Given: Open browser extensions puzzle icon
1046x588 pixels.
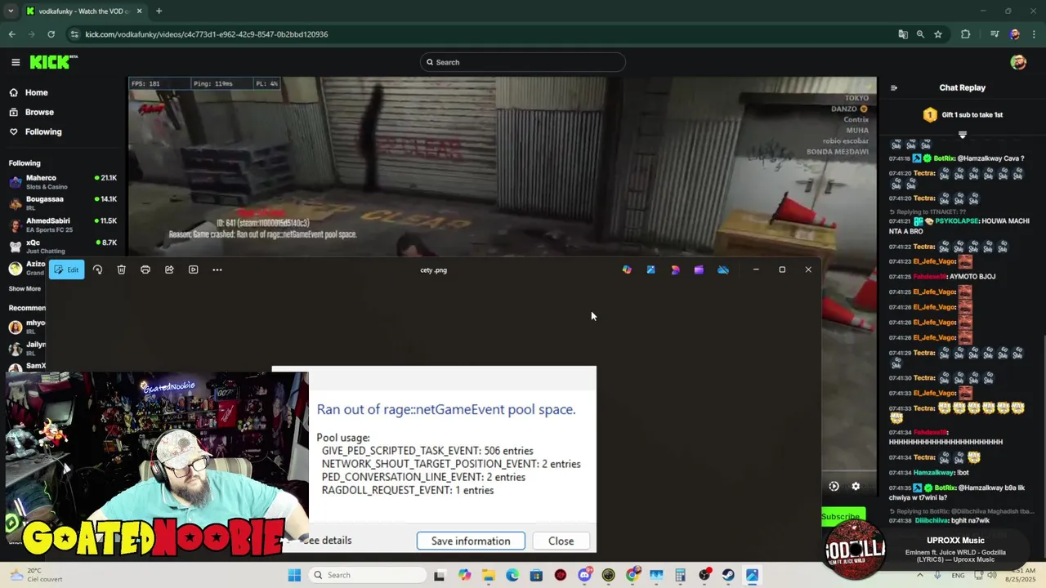Looking at the screenshot, I should coord(966,34).
